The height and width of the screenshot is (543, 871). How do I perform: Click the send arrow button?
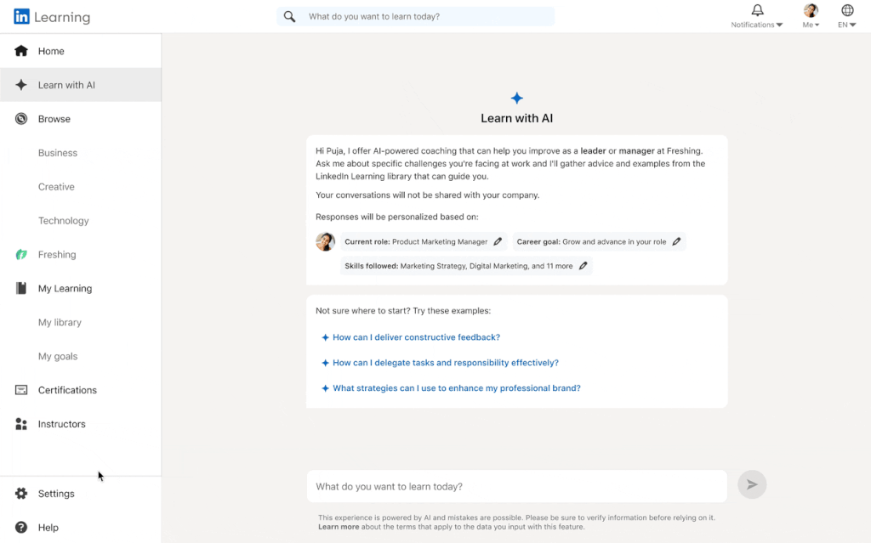pyautogui.click(x=752, y=484)
